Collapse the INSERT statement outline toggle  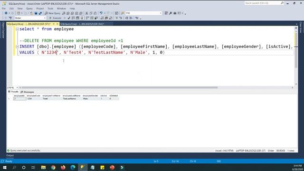17,47
